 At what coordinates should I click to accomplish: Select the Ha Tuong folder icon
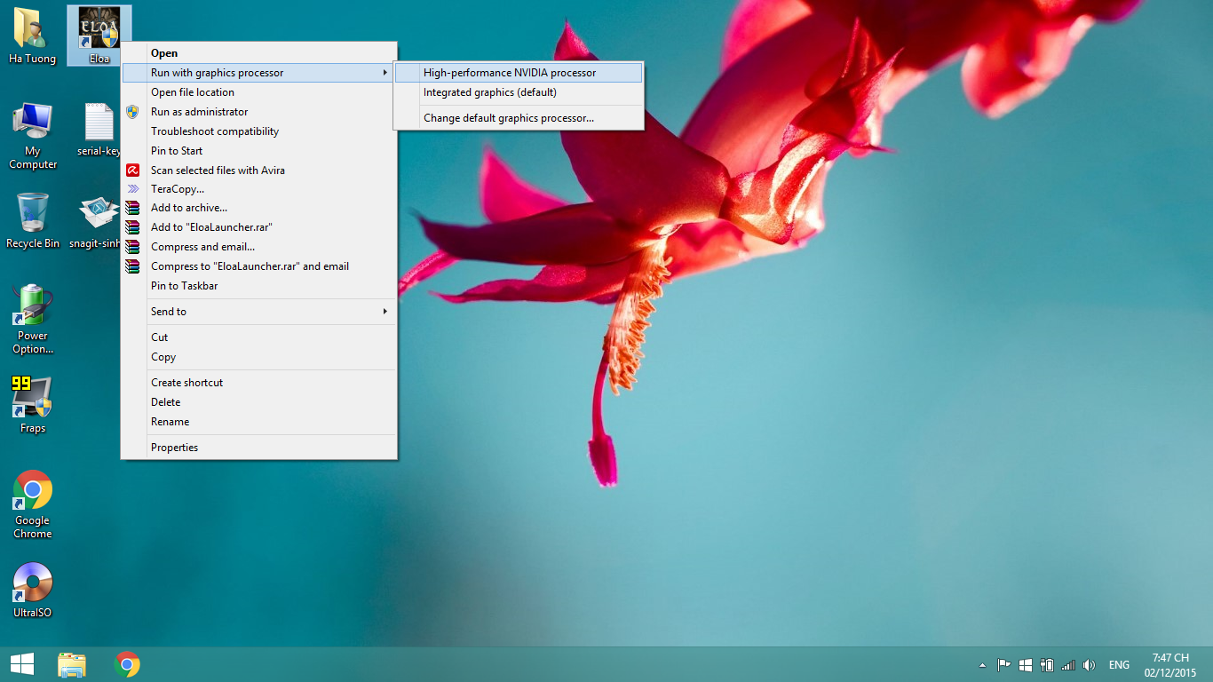(33, 36)
